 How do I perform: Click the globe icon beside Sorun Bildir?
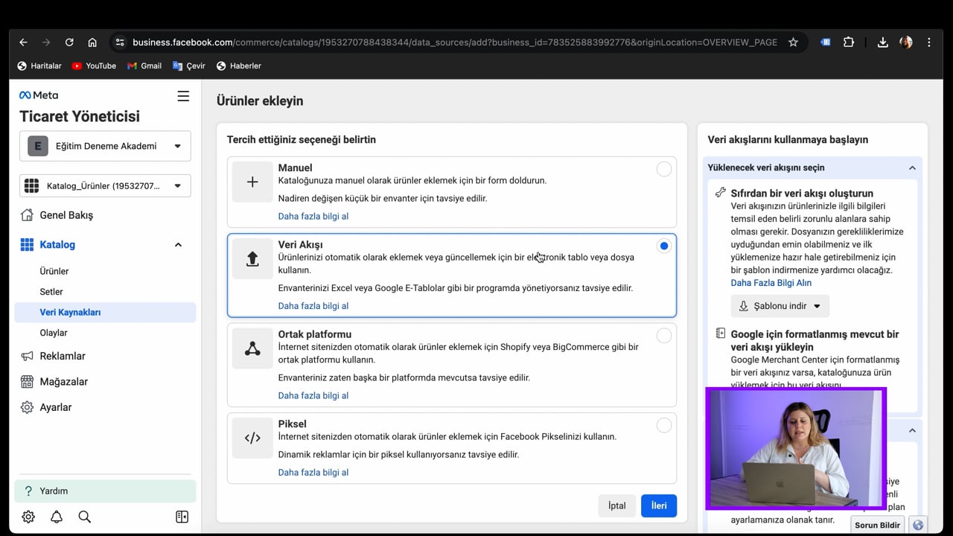tap(918, 525)
